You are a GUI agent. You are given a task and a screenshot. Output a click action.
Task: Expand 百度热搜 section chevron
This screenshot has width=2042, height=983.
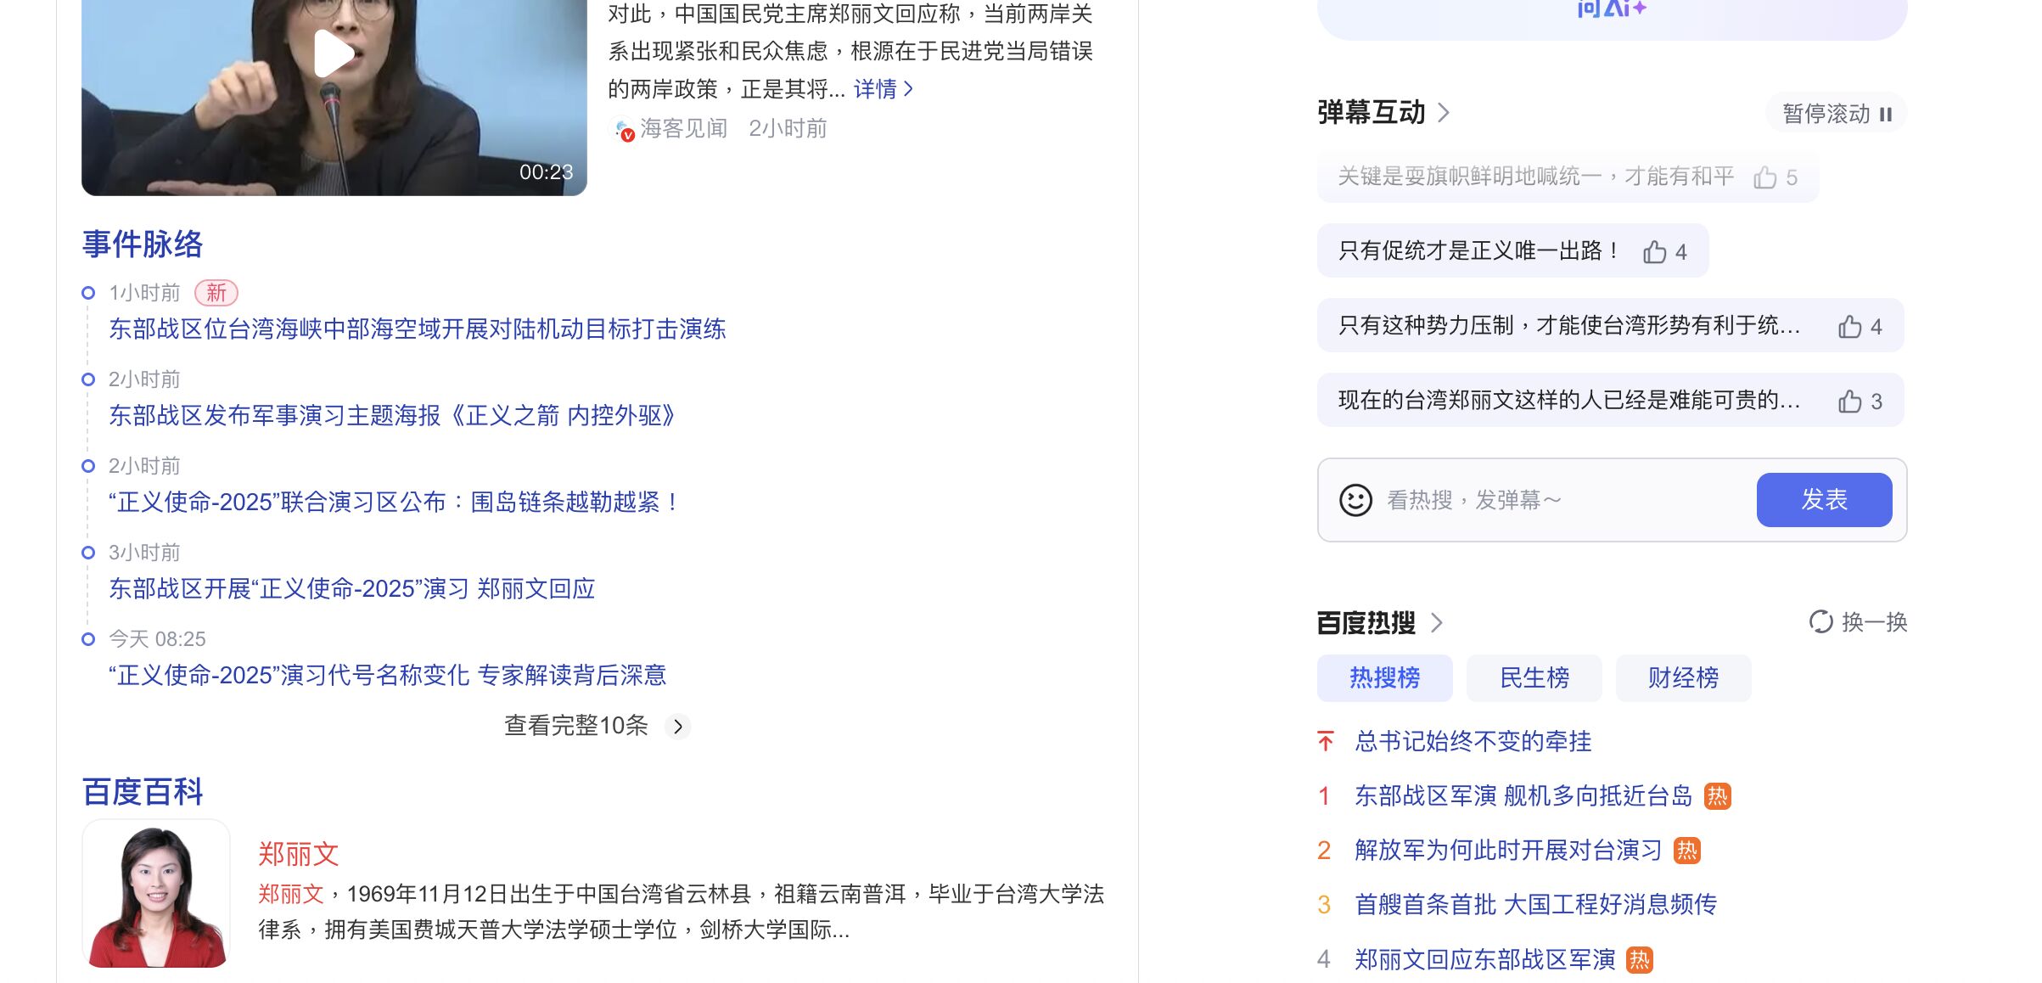click(1437, 622)
